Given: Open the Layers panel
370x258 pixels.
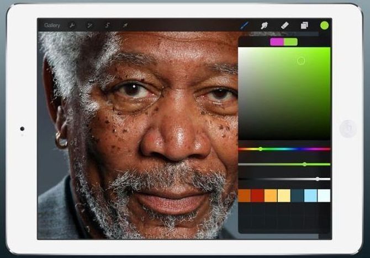Looking at the screenshot, I should pyautogui.click(x=304, y=25).
